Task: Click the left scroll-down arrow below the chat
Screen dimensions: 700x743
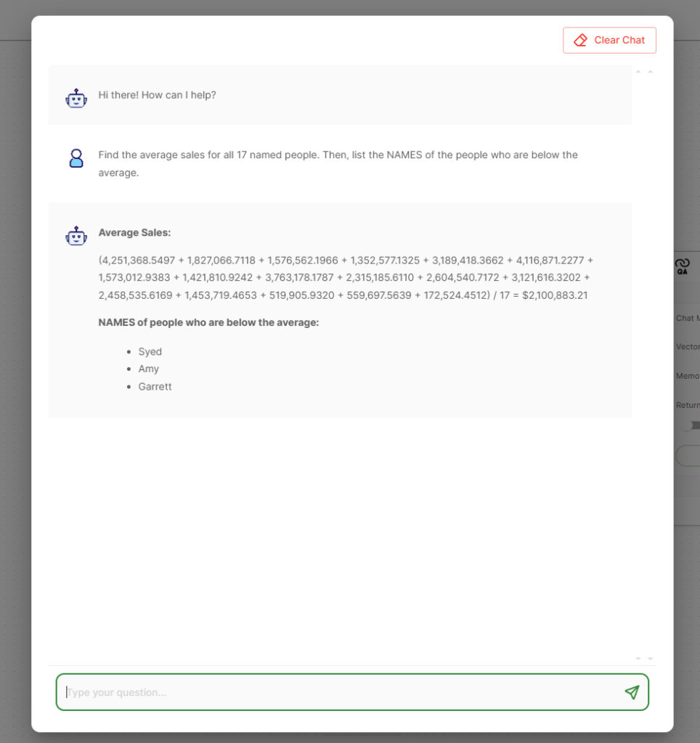Action: click(x=638, y=659)
